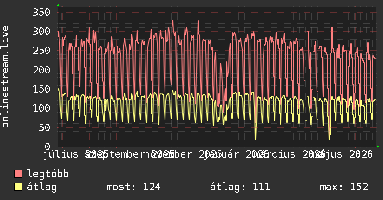Click the 150 label on the Y axis
383x200 pixels.
(41, 89)
